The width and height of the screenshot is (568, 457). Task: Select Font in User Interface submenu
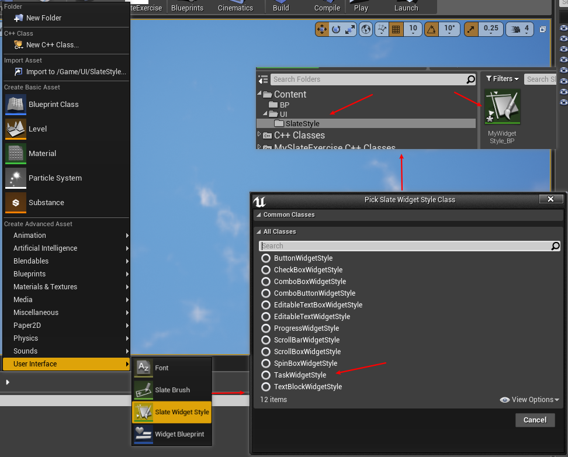click(172, 368)
